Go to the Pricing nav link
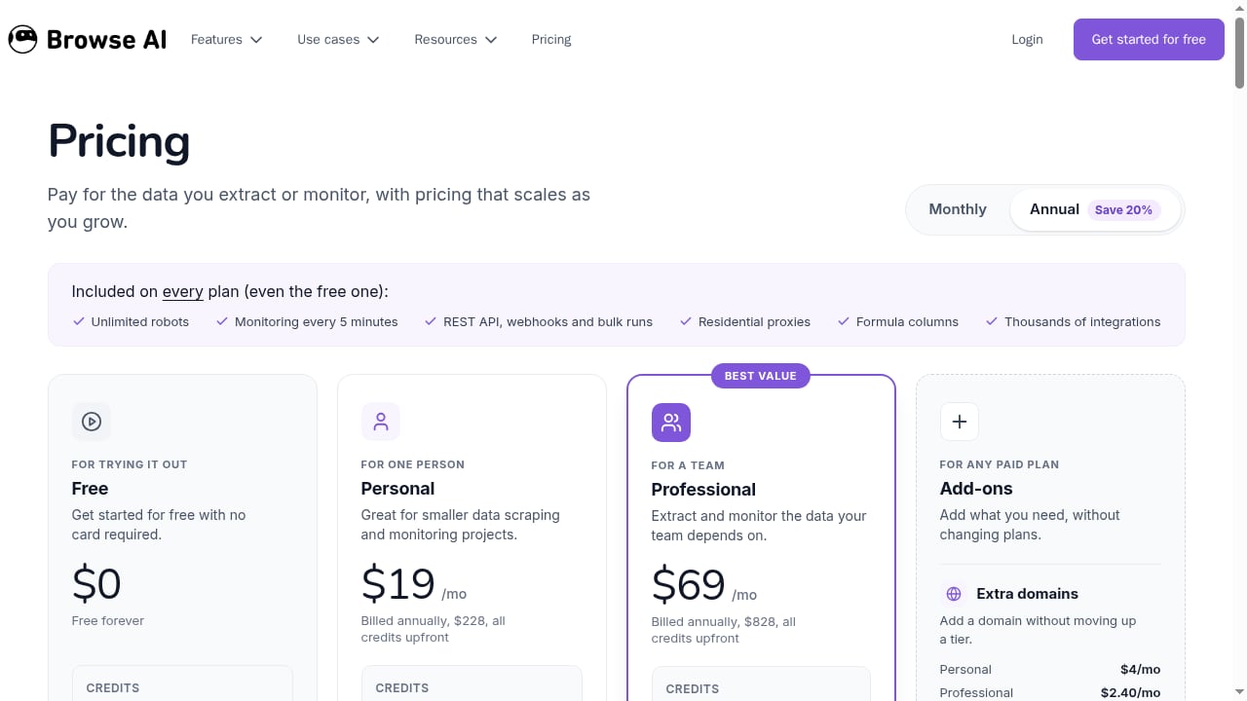 (551, 39)
